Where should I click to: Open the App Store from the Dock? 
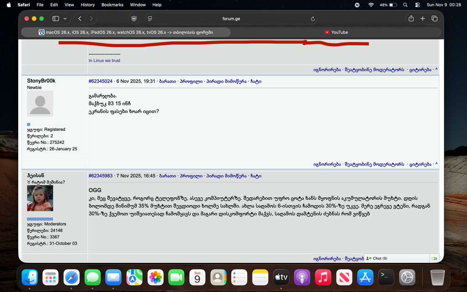click(365, 277)
